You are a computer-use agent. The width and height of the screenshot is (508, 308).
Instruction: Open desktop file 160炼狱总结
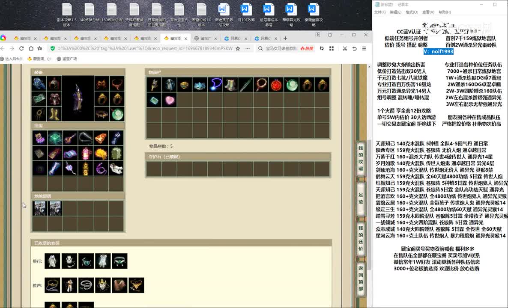coord(112,13)
